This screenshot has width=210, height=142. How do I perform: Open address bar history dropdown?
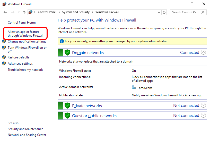pyautogui.click(x=158, y=12)
